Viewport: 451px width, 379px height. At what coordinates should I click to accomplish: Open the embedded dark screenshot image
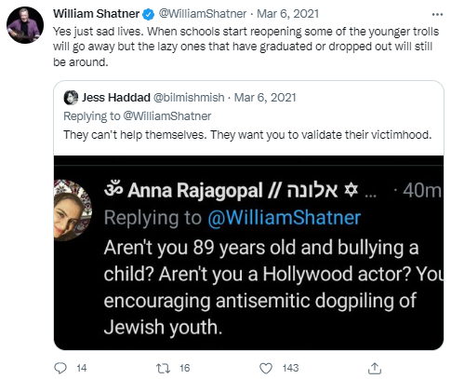[248, 252]
